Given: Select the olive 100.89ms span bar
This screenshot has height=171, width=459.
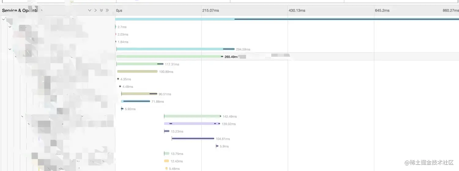Looking at the screenshot, I should point(137,72).
